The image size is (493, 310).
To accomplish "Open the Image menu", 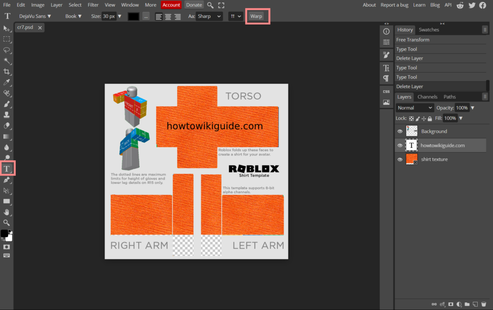I will point(38,5).
